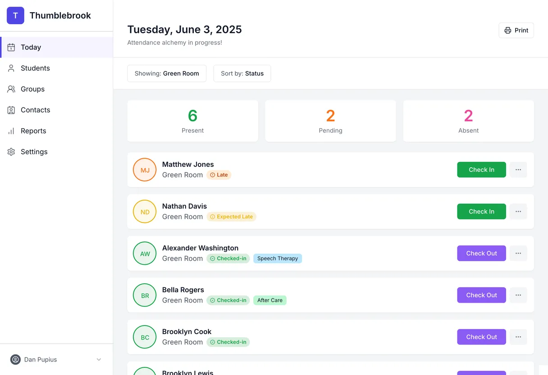Check in Matthew Jones
This screenshot has width=548, height=375.
pos(481,170)
